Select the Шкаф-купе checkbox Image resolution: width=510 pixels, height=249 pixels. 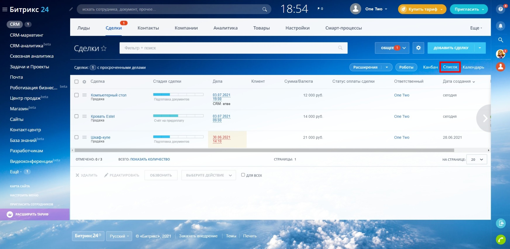(x=76, y=137)
